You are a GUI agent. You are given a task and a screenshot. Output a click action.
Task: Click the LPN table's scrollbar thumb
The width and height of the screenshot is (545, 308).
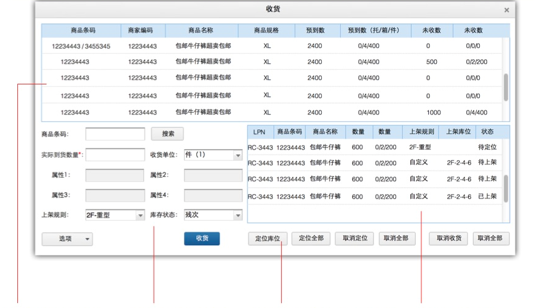(x=506, y=188)
